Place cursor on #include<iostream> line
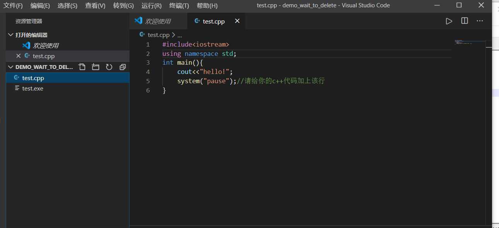The height and width of the screenshot is (228, 499). [196, 44]
